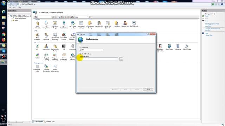Open the Providers feature icon
This screenshot has width=225, height=126.
tap(116, 24)
